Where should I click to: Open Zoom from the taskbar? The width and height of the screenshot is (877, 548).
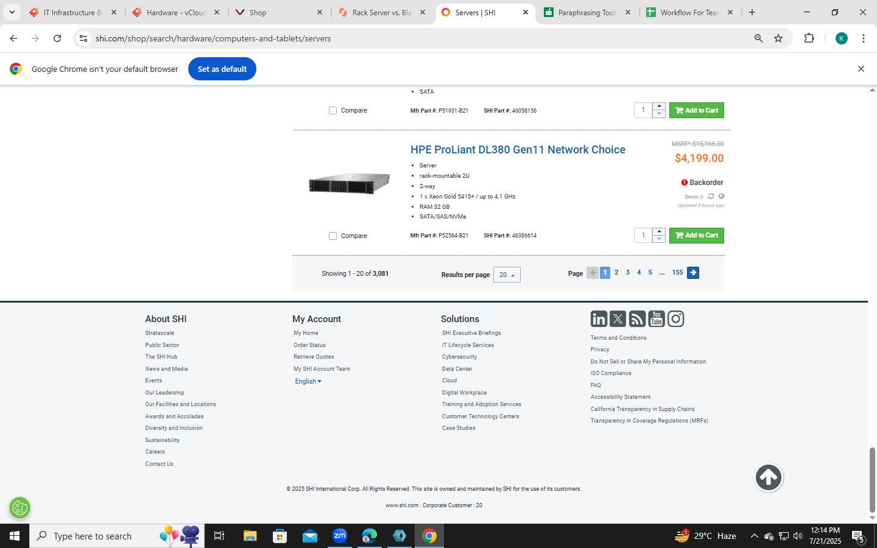pos(340,536)
